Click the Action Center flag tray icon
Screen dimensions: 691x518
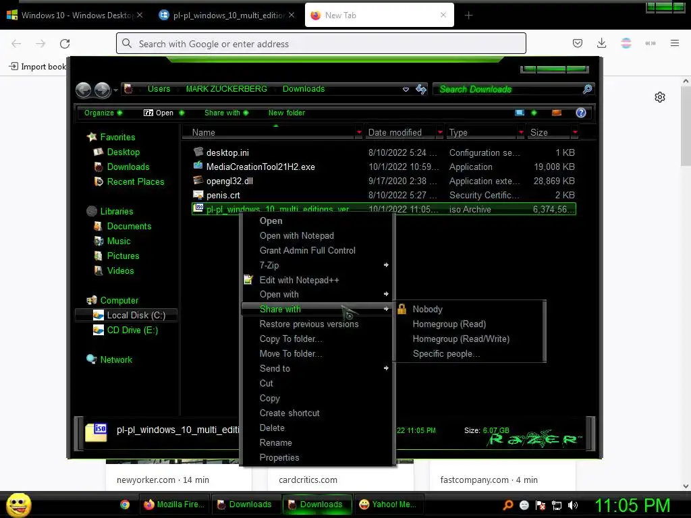tap(541, 505)
